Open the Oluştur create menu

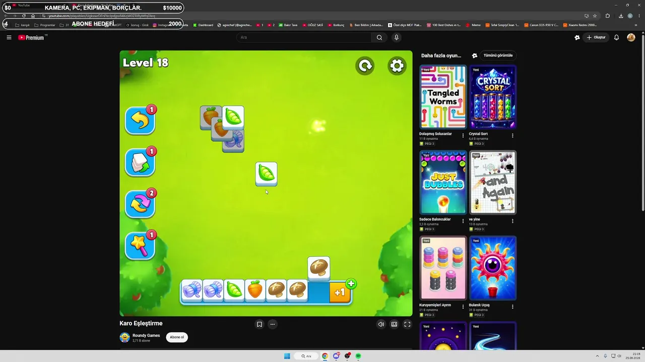click(596, 37)
